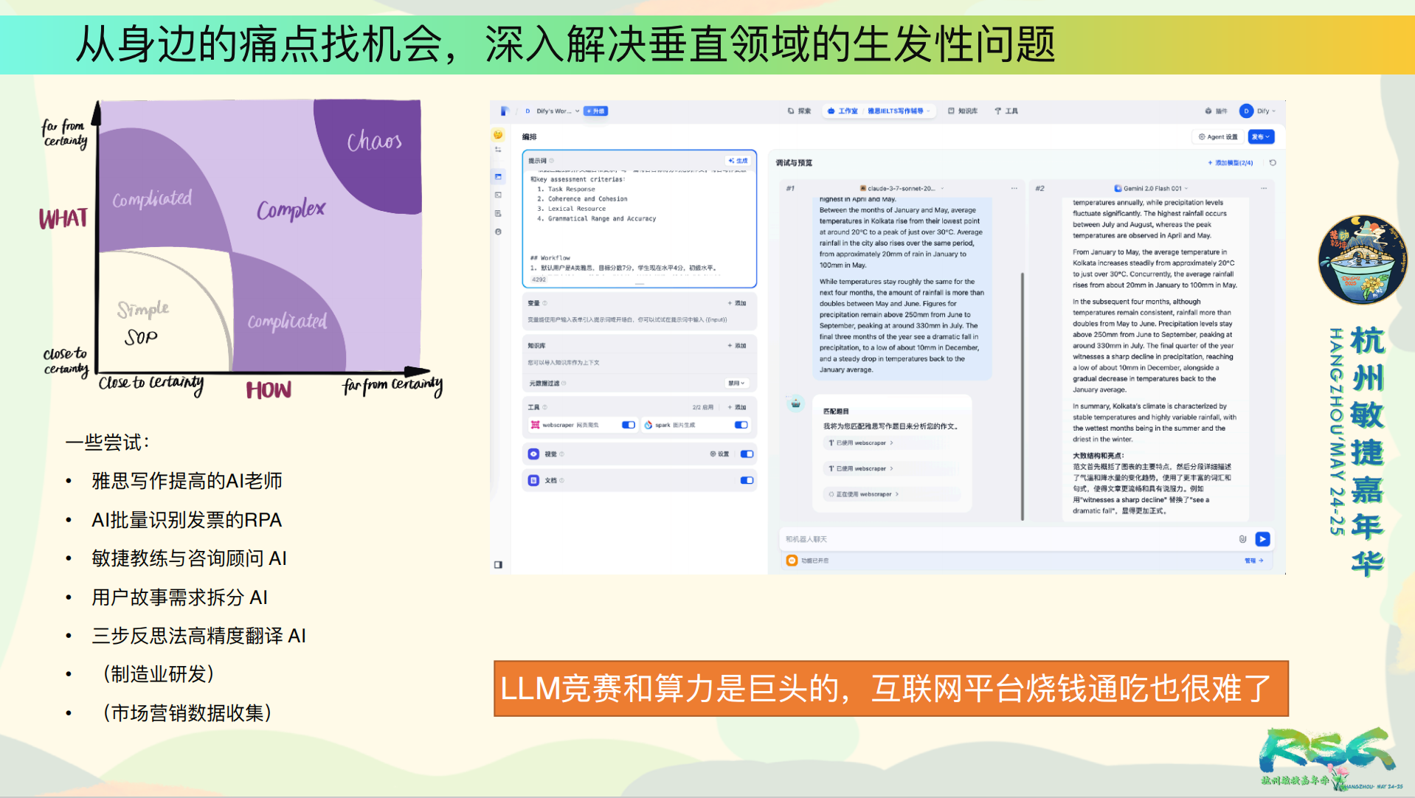The height and width of the screenshot is (798, 1415).
Task: Click the blue 升级 upgrade button
Action: point(595,111)
